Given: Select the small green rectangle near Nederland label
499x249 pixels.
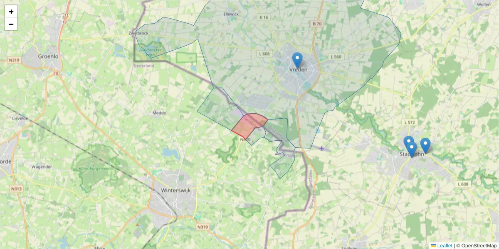Looking at the screenshot, I should [x=186, y=58].
